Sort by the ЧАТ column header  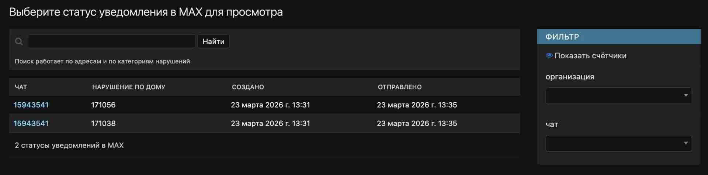(x=21, y=87)
